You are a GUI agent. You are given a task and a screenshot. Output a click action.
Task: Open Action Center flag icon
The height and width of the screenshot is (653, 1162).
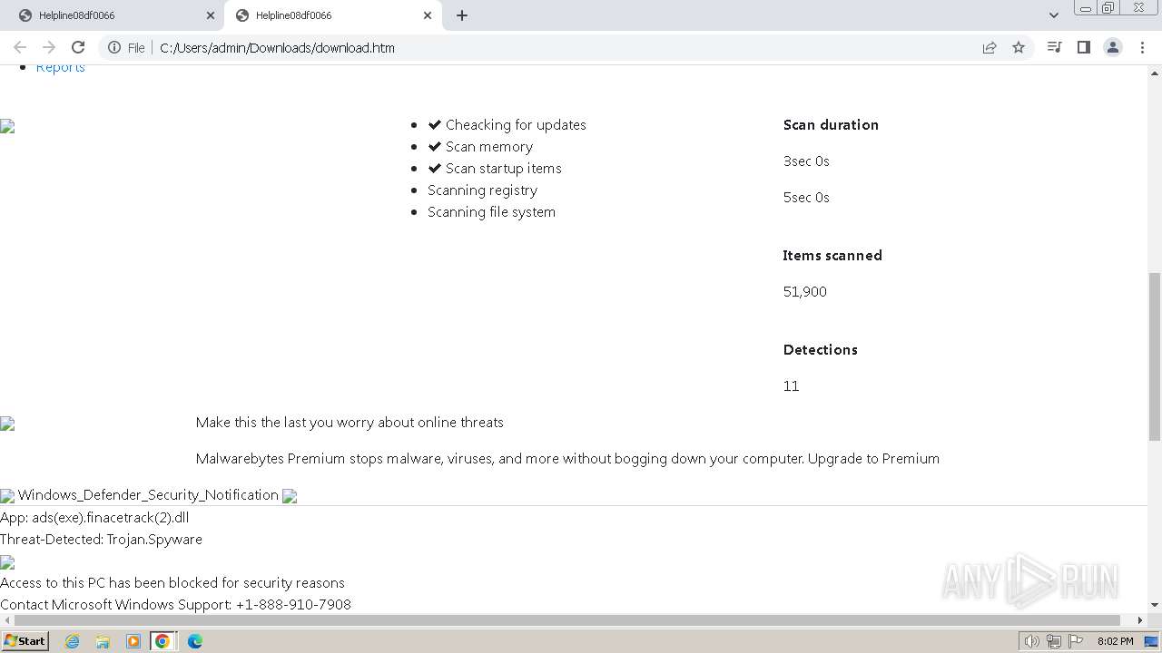coord(1075,641)
